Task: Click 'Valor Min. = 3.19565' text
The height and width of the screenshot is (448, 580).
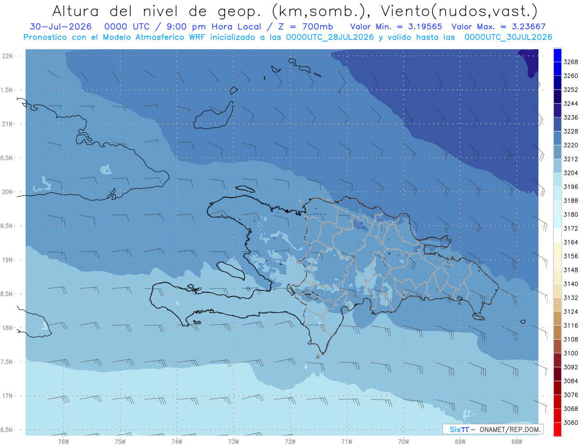Action: point(397,27)
